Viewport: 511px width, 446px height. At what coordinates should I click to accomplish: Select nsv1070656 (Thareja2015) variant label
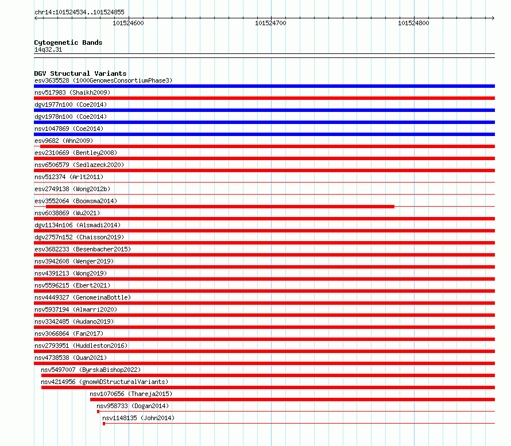pyautogui.click(x=131, y=394)
